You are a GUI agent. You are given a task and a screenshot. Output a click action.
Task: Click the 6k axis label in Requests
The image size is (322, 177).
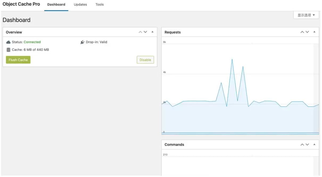(x=164, y=42)
